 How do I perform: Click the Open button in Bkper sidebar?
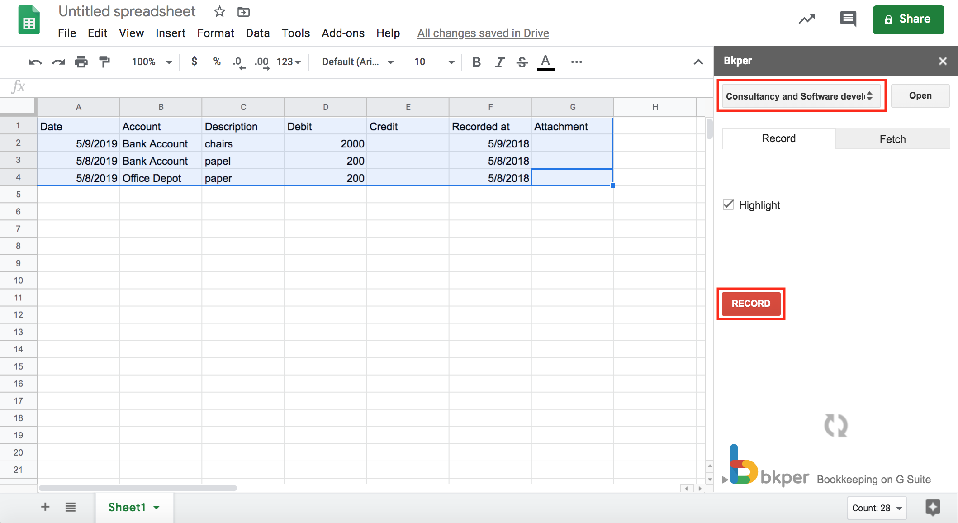point(920,95)
